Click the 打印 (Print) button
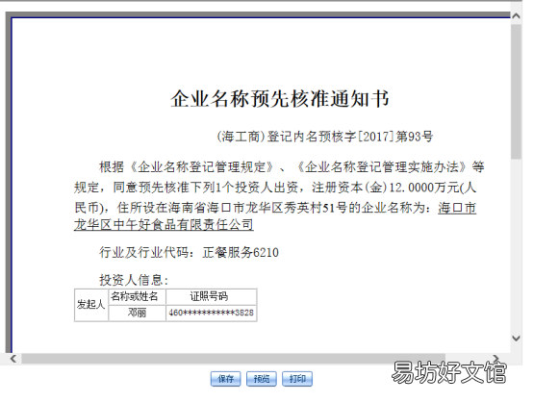The height and width of the screenshot is (403, 533). pyautogui.click(x=296, y=379)
